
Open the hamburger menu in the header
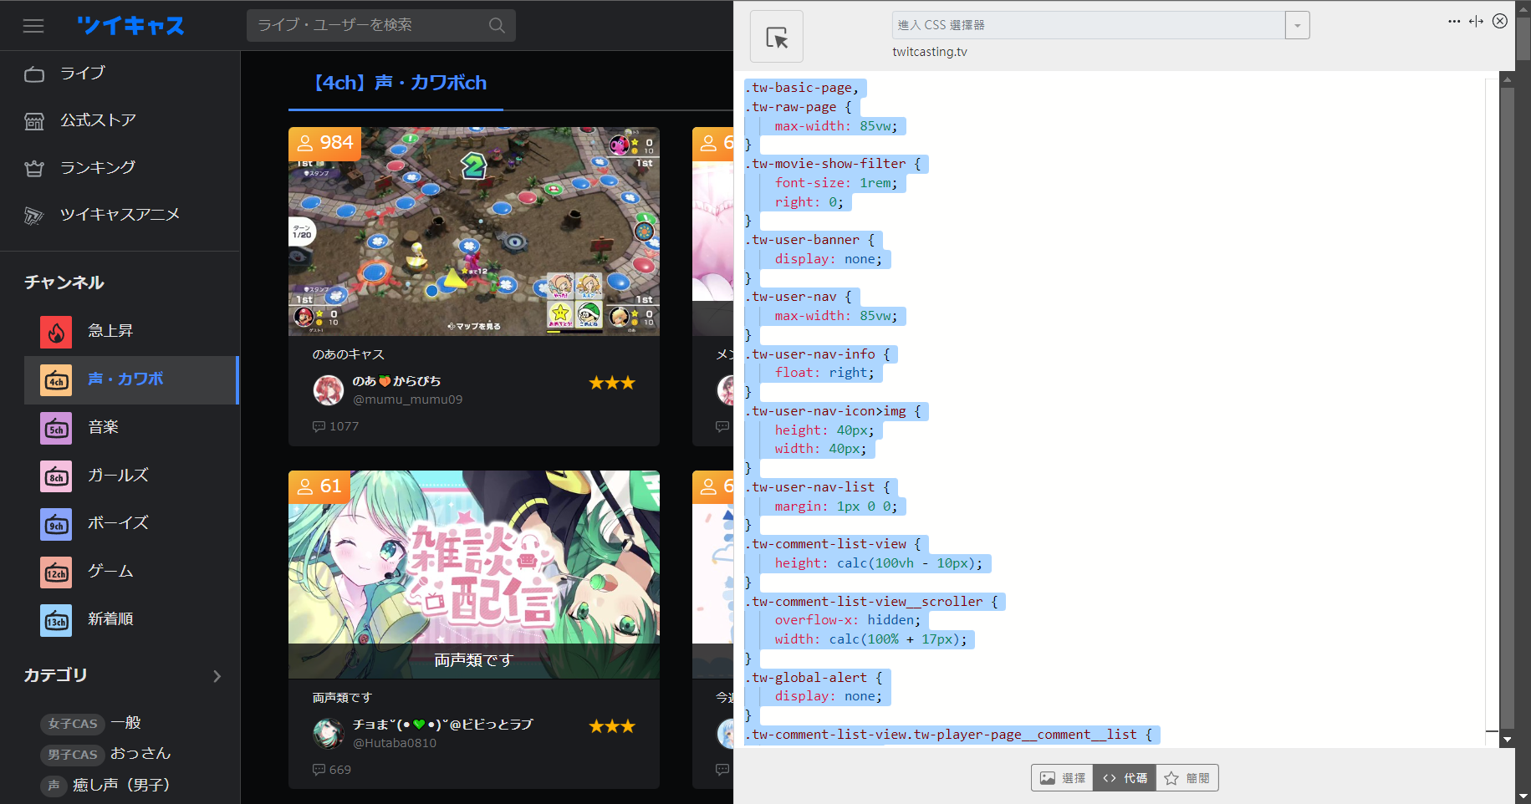33,26
